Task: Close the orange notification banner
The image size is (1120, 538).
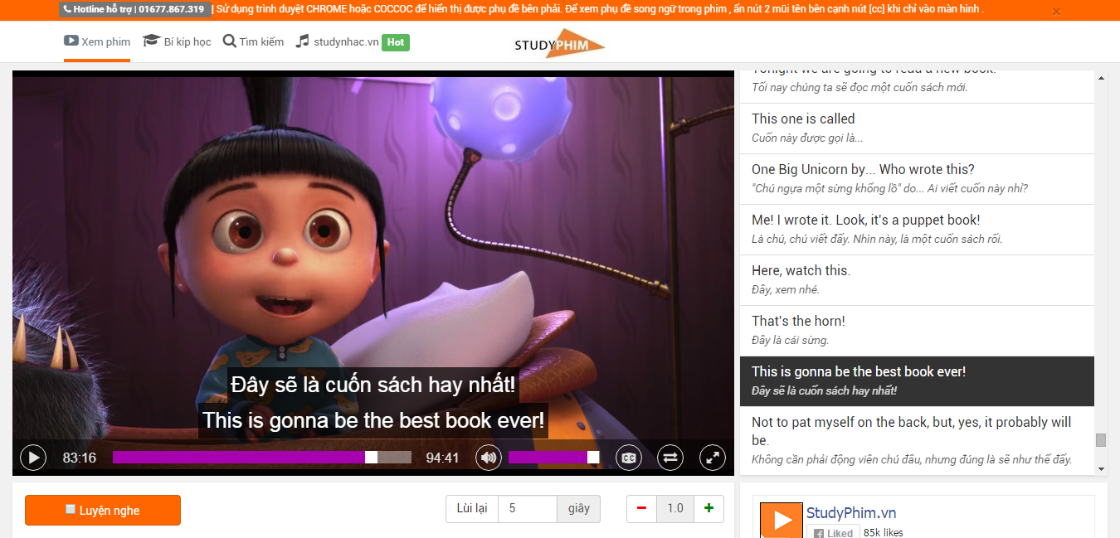Action: pyautogui.click(x=1056, y=12)
